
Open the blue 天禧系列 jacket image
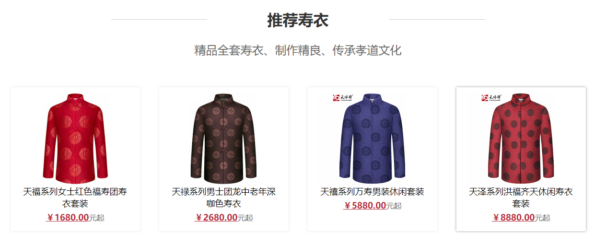coord(373,138)
